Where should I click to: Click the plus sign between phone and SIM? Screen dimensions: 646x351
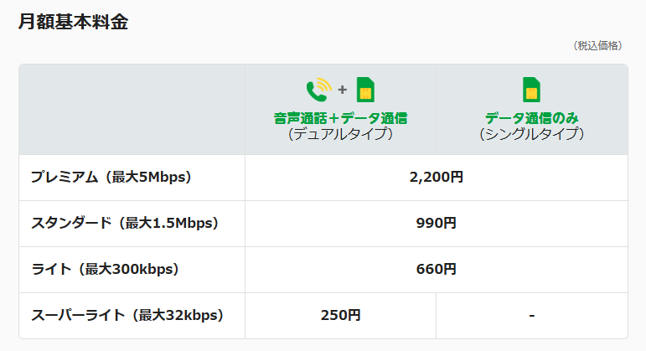click(x=342, y=90)
